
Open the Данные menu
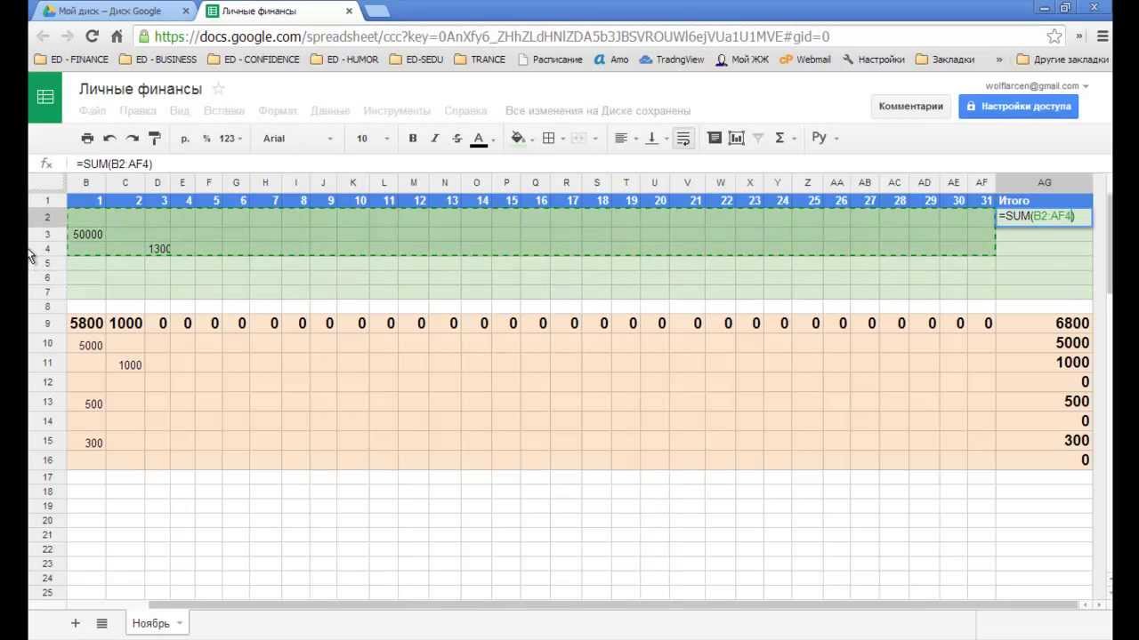[x=330, y=111]
